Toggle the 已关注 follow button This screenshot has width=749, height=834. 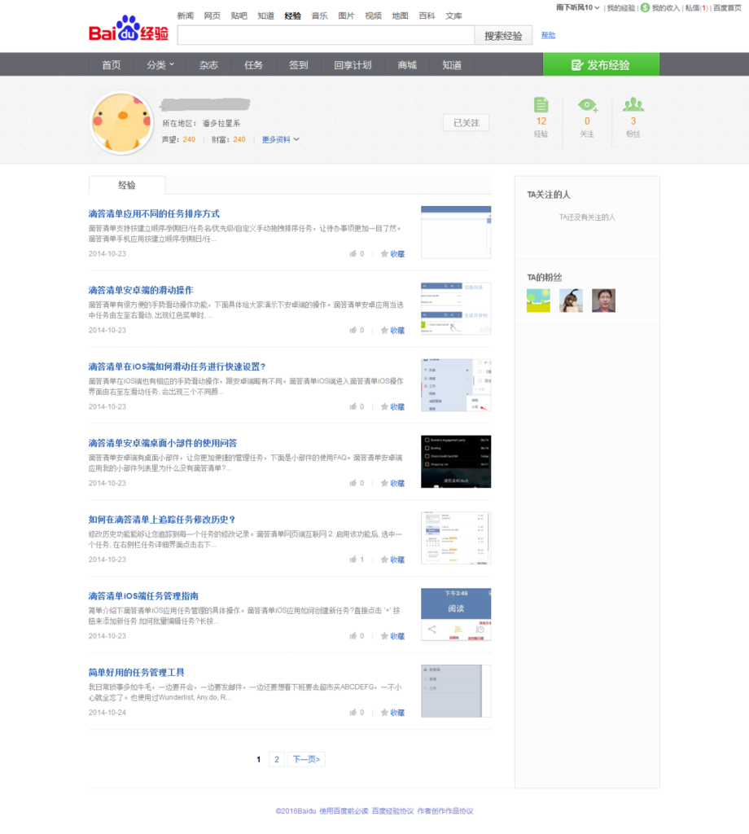pos(466,123)
